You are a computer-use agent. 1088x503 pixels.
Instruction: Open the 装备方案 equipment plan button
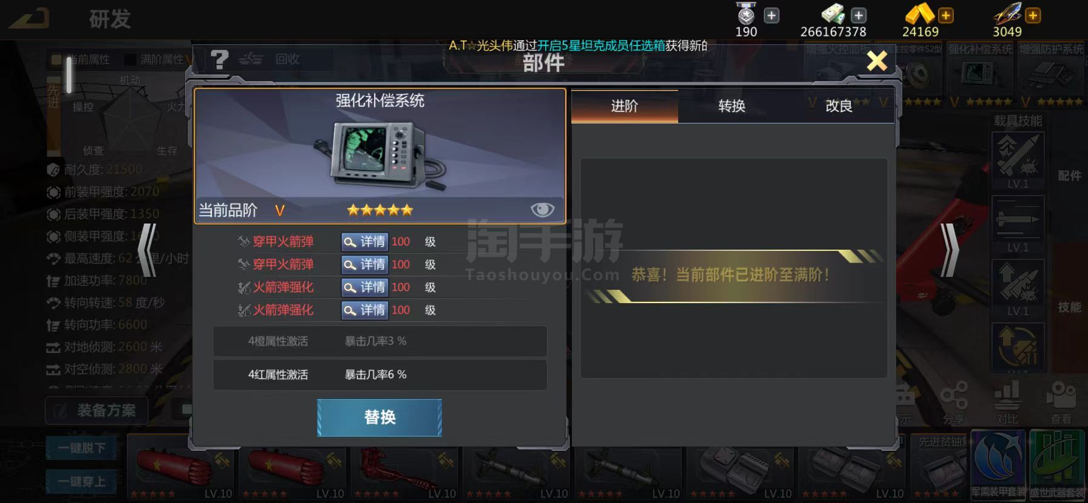(x=97, y=411)
